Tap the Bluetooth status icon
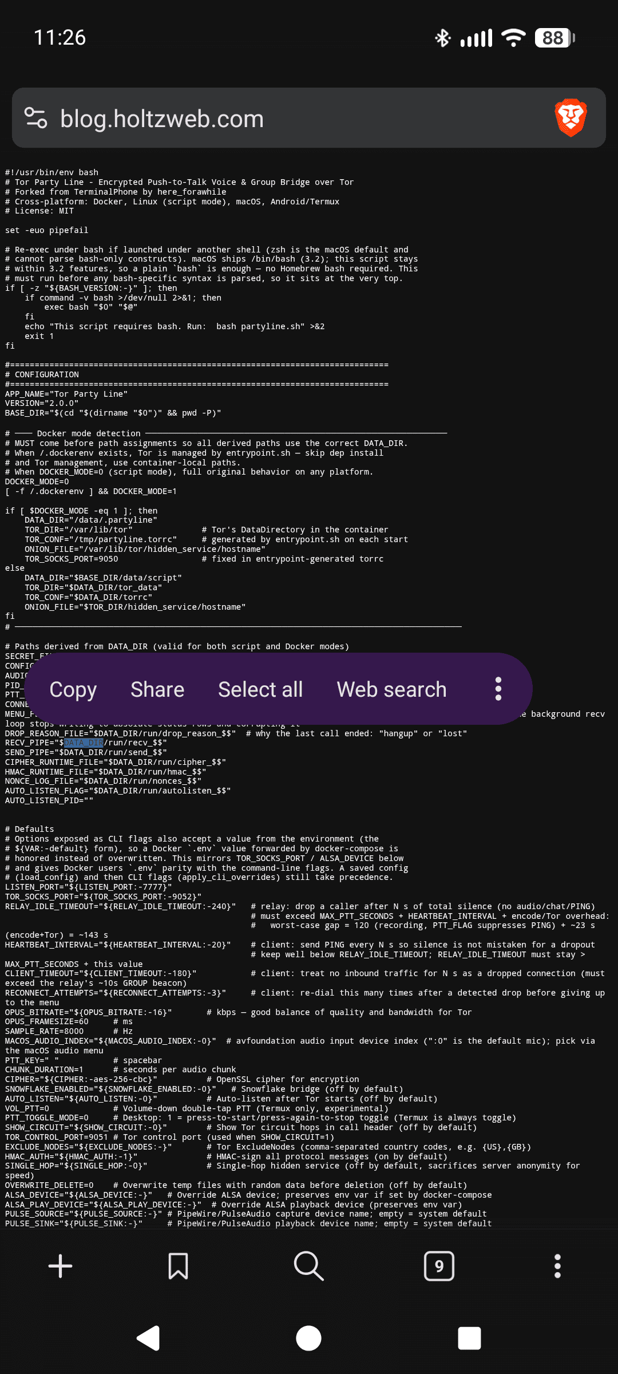The width and height of the screenshot is (618, 1374). (x=443, y=38)
